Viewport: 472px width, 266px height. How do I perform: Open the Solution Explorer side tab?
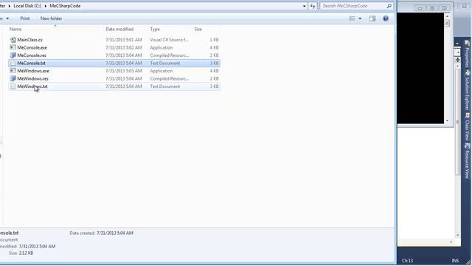click(467, 90)
